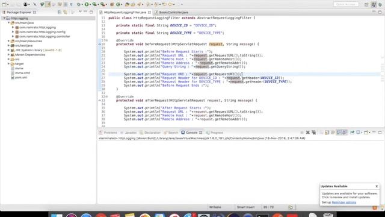Click the Open Perspective icon near Quick Access

(x=366, y=4)
